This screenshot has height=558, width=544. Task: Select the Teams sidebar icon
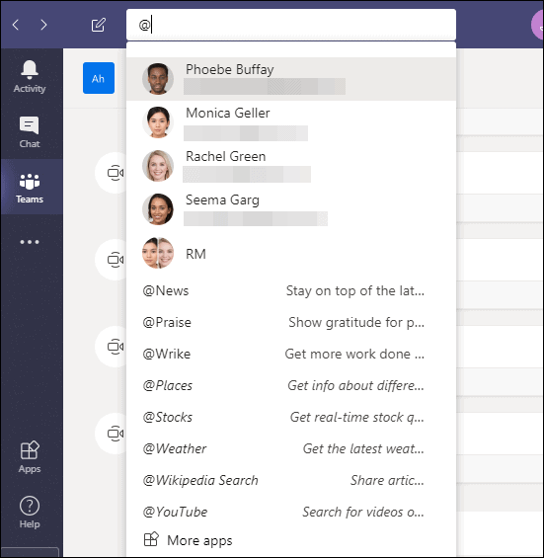(x=30, y=188)
